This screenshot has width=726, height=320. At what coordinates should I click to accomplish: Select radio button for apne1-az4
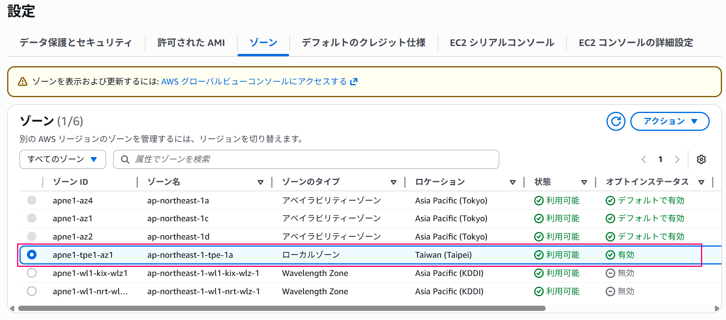32,200
